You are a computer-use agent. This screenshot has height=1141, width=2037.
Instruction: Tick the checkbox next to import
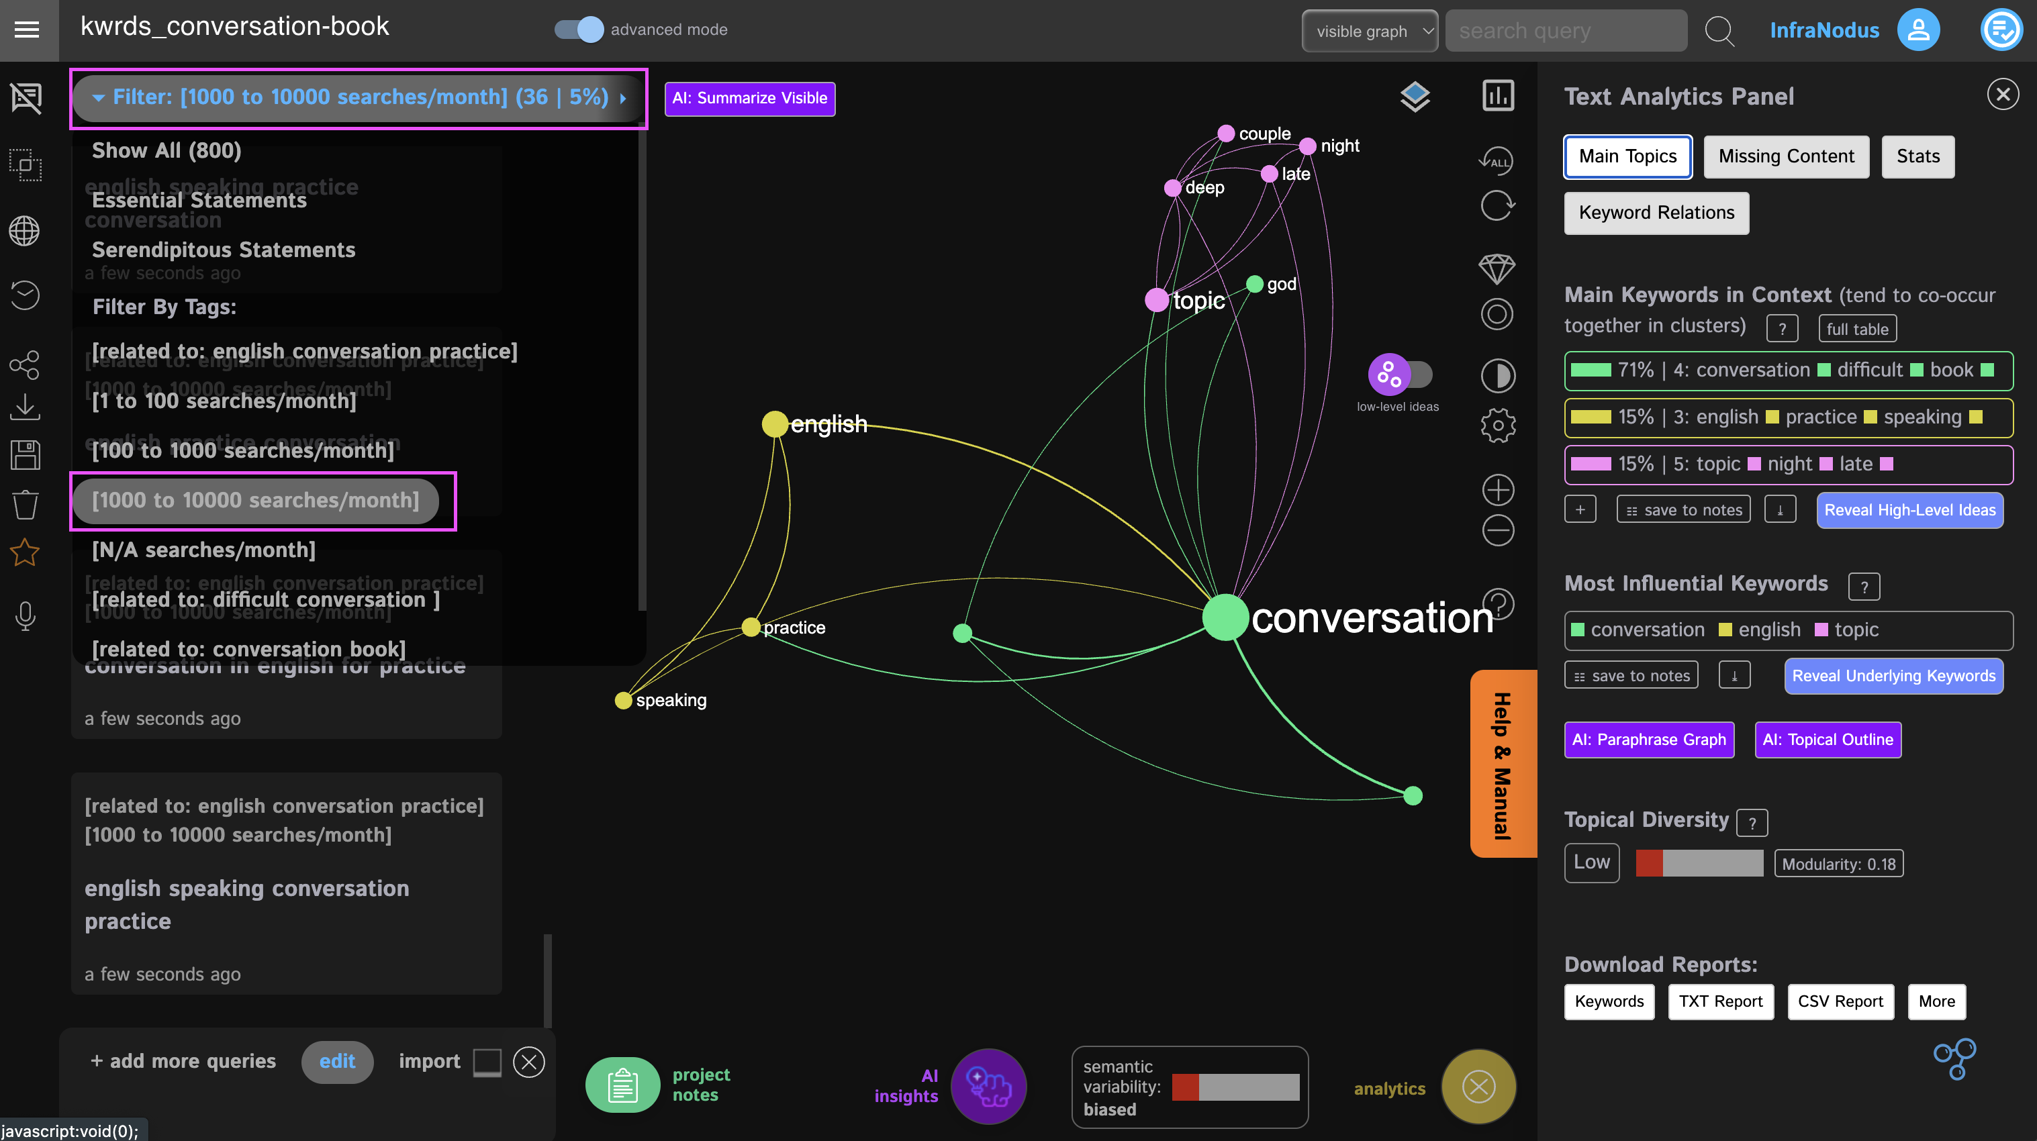click(486, 1061)
